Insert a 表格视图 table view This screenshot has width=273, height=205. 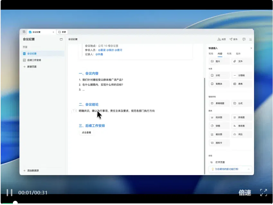pos(219,103)
